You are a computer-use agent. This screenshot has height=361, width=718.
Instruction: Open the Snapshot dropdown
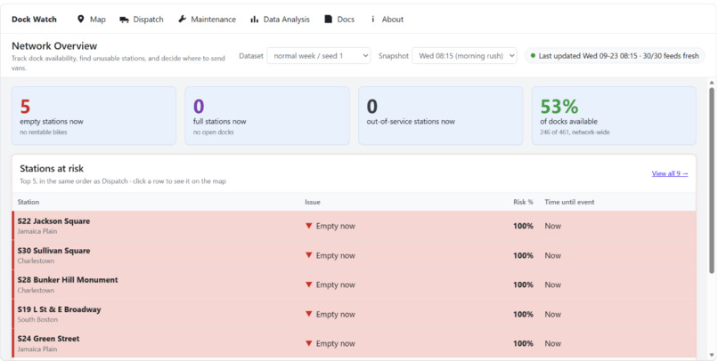coord(464,56)
